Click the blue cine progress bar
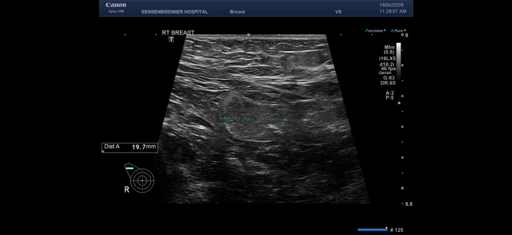 pos(372,230)
